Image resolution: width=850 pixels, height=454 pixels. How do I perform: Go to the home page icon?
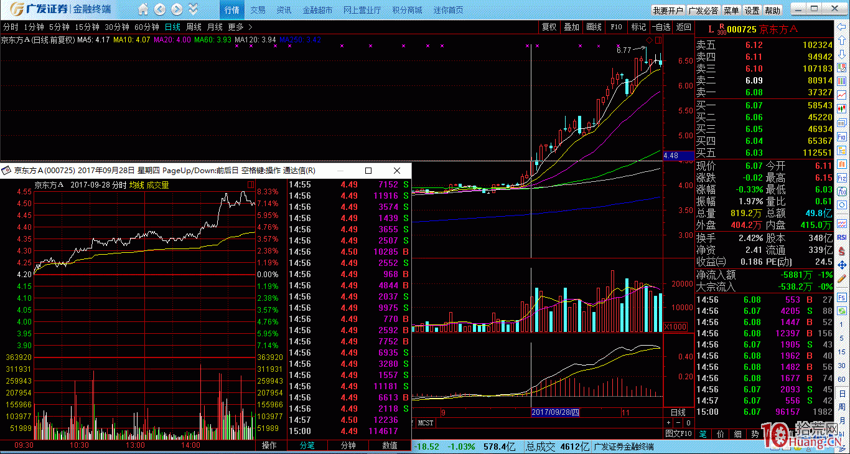144,9
